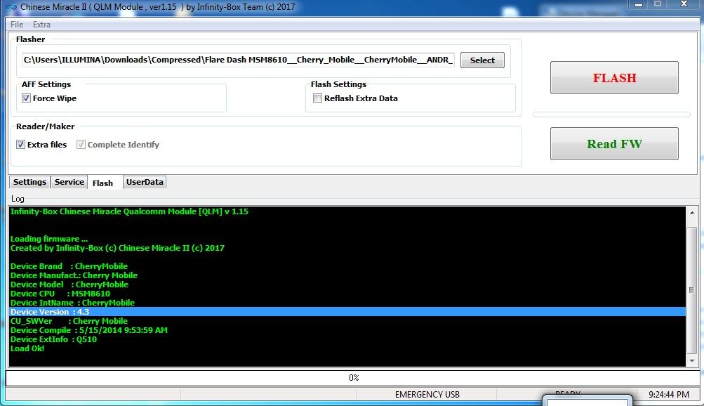
Task: Switch to the Settings tab
Action: point(29,182)
